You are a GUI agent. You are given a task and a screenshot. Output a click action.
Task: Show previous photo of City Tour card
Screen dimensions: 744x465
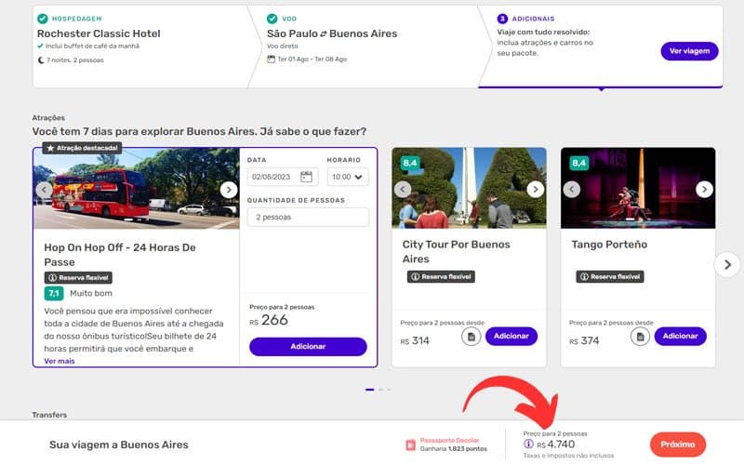click(x=403, y=190)
